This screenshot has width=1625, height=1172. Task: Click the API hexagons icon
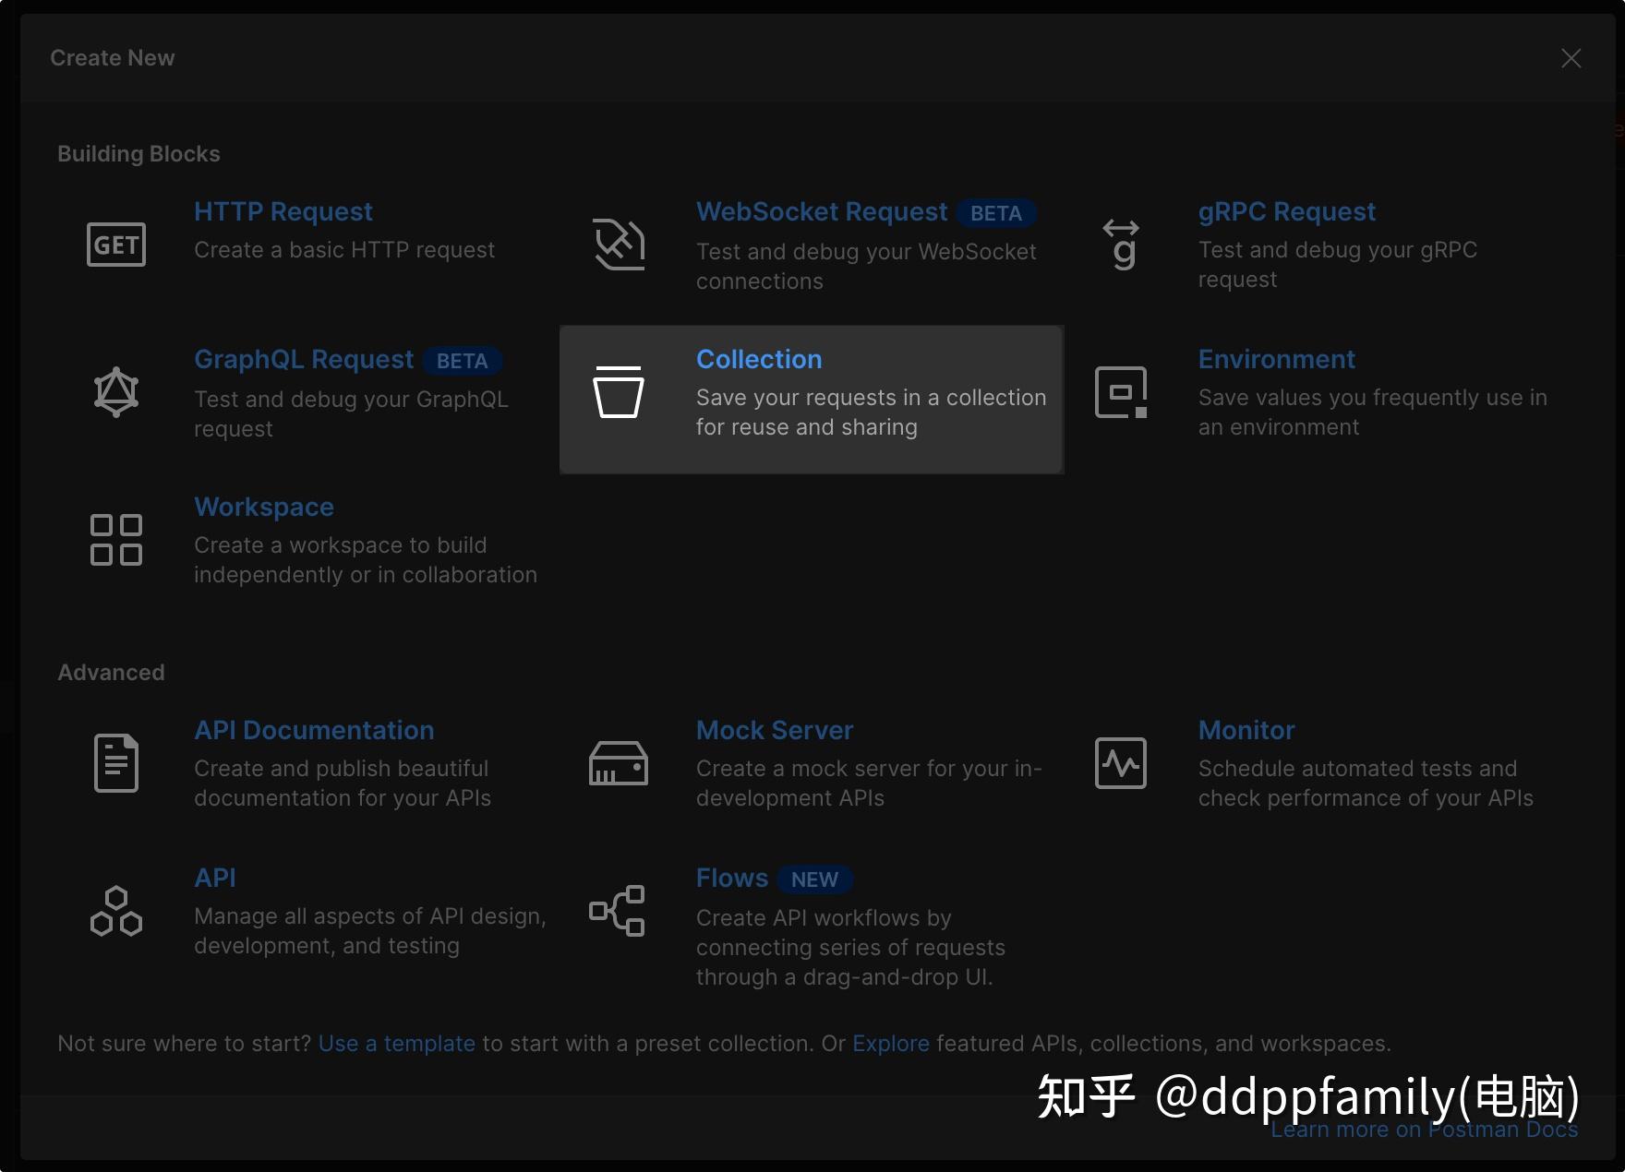point(116,911)
